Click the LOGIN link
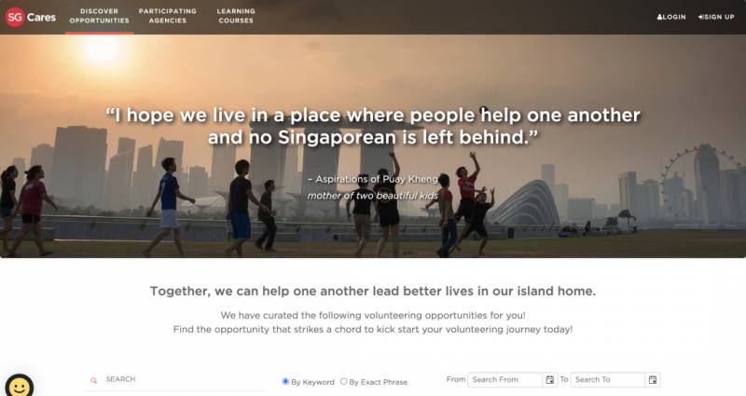 tap(671, 17)
